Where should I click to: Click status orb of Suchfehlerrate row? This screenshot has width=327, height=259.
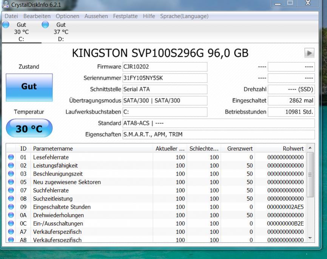point(11,190)
